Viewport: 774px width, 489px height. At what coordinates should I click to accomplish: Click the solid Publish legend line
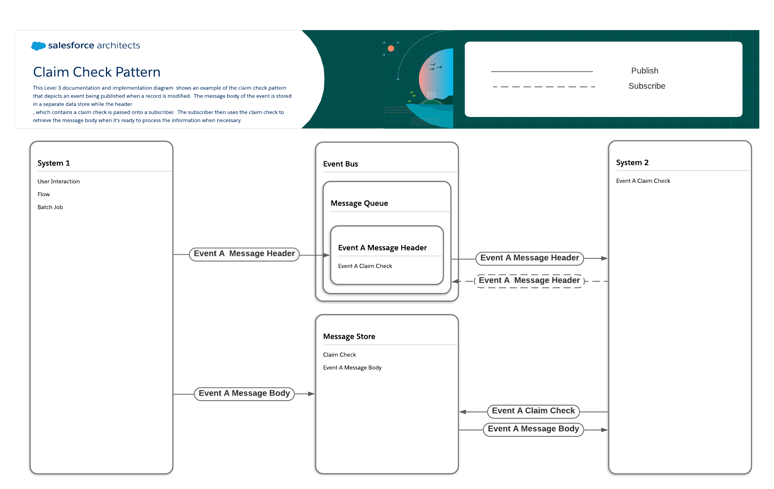click(x=541, y=71)
